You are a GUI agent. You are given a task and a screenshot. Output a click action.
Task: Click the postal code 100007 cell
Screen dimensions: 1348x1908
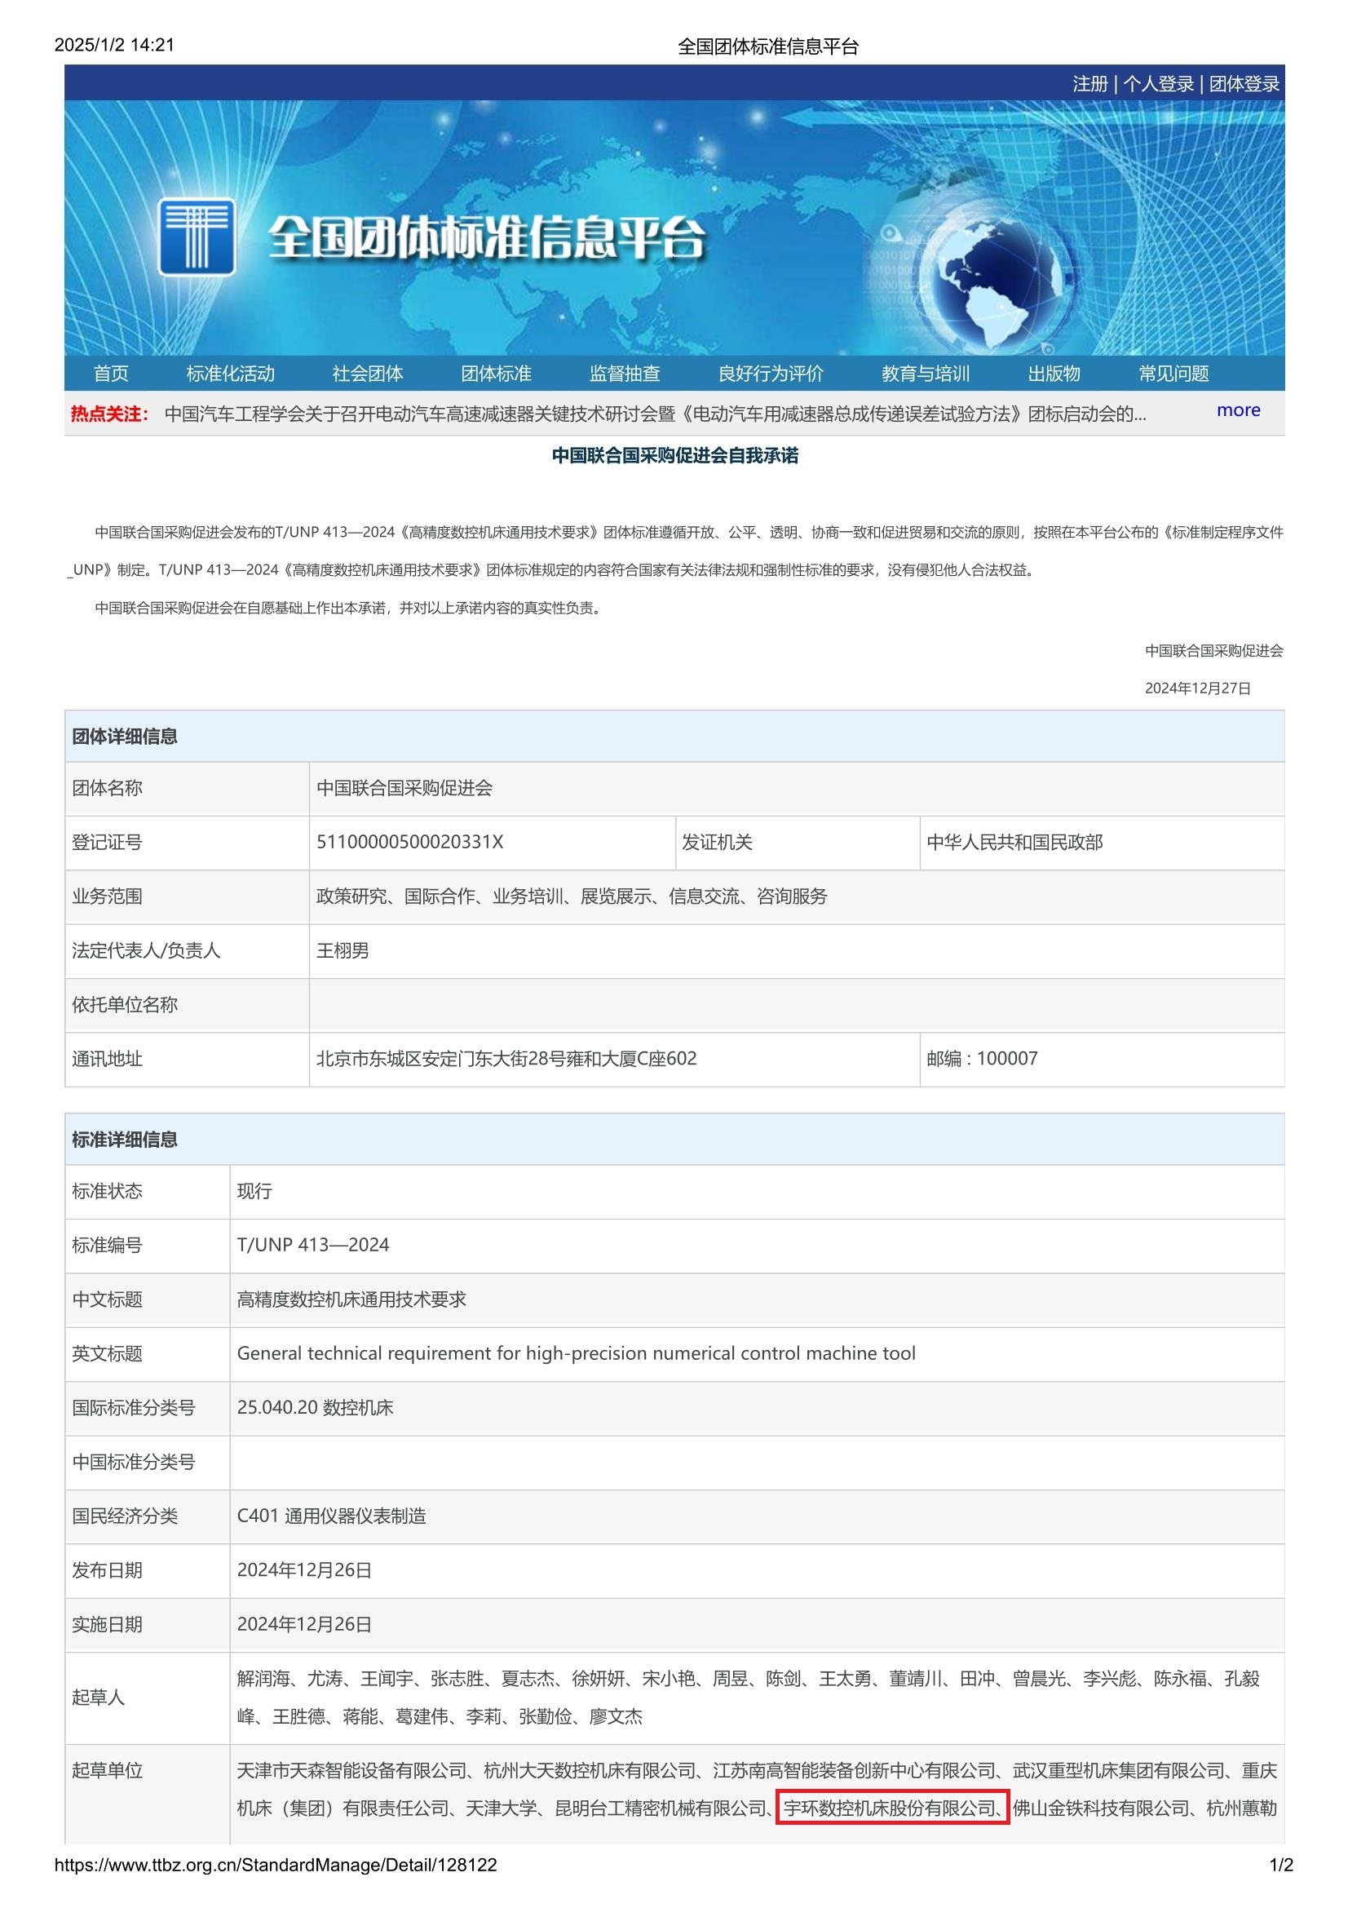pyautogui.click(x=1103, y=1059)
